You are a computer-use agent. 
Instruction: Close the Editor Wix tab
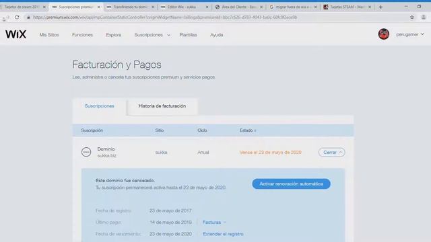(x=207, y=7)
